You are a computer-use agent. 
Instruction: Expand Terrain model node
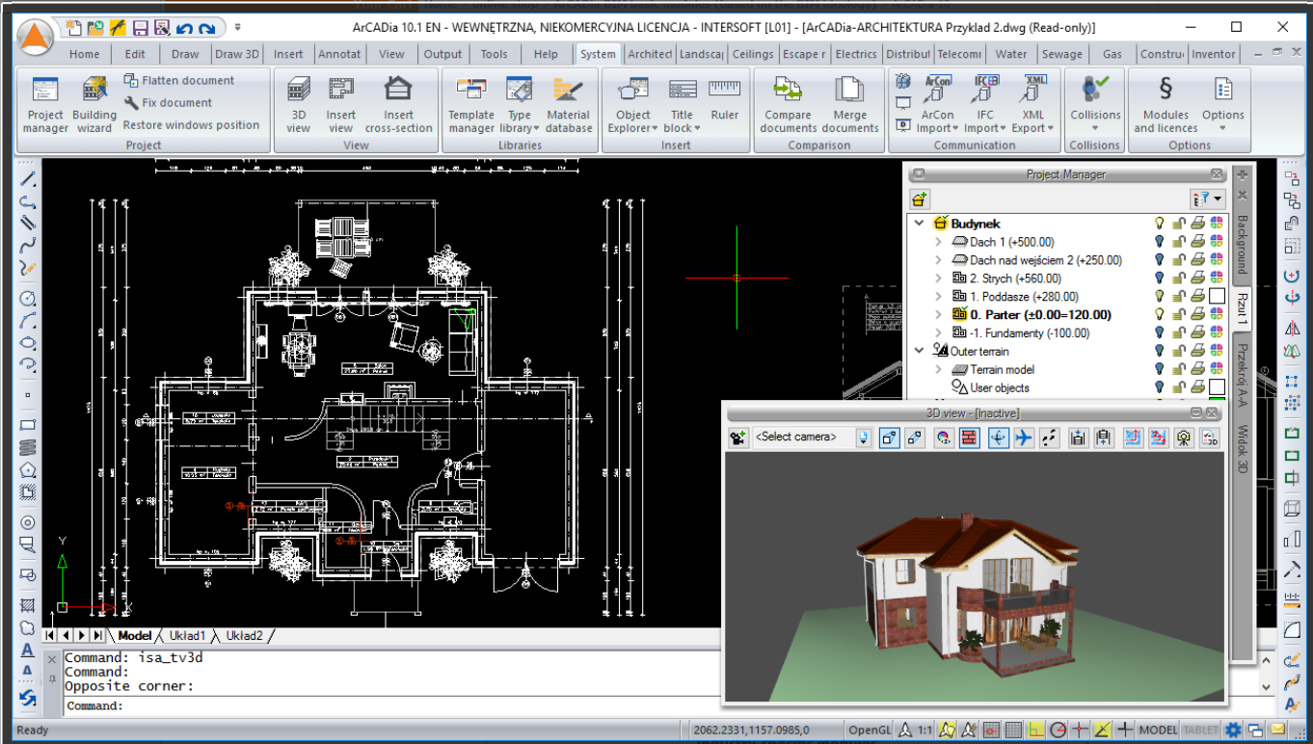938,370
